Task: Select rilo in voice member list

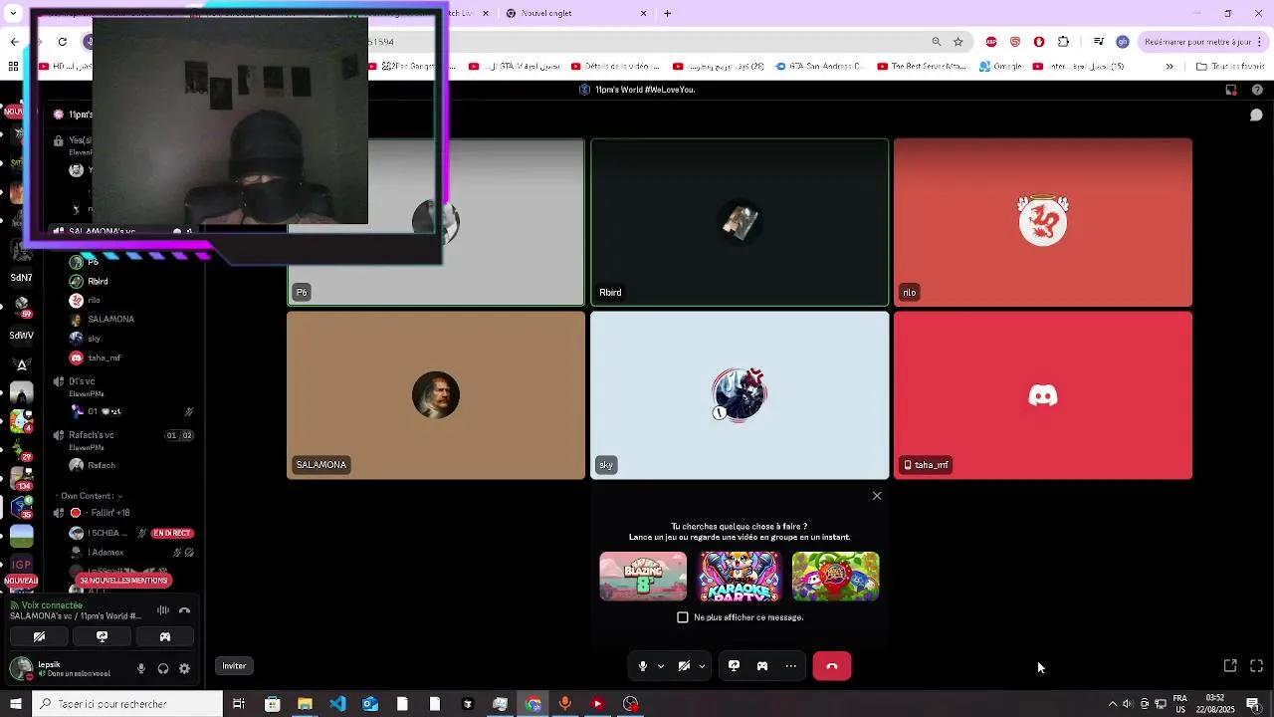Action: (x=129, y=300)
